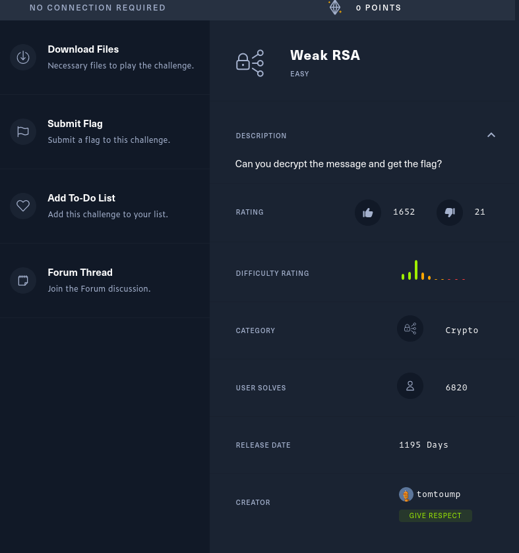Click the thumbs up rating icon
Image resolution: width=519 pixels, height=553 pixels.
[x=368, y=212]
